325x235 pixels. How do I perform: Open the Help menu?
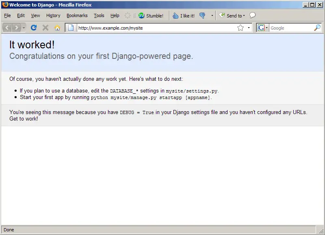point(115,15)
